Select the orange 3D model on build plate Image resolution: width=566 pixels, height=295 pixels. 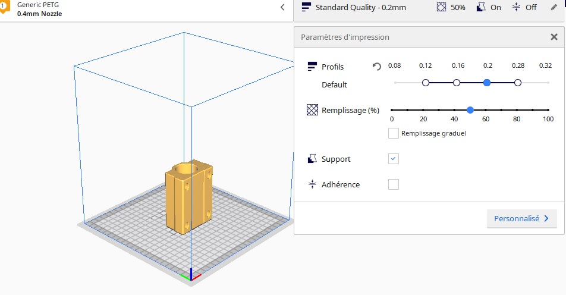point(187,196)
